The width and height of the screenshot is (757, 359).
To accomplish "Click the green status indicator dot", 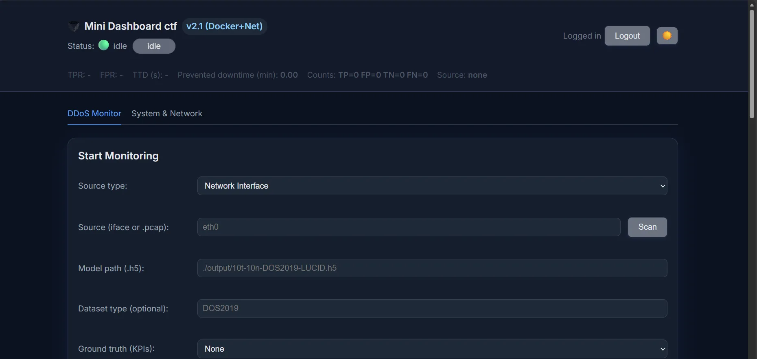I will coord(104,45).
